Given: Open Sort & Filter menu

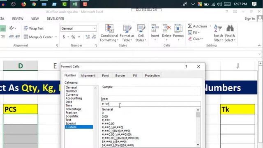Looking at the screenshot, I should click(218, 33).
